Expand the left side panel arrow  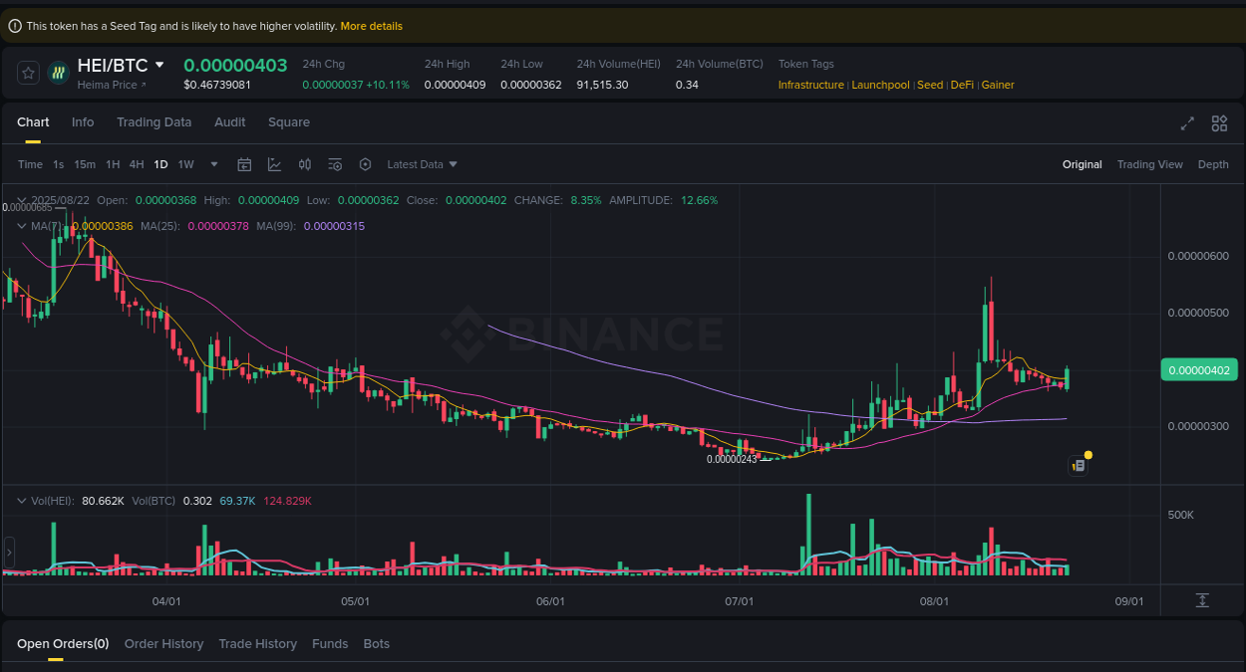[9, 551]
